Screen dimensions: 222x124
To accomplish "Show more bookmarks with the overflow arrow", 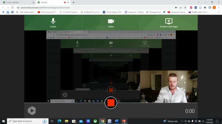I will pos(219,12).
